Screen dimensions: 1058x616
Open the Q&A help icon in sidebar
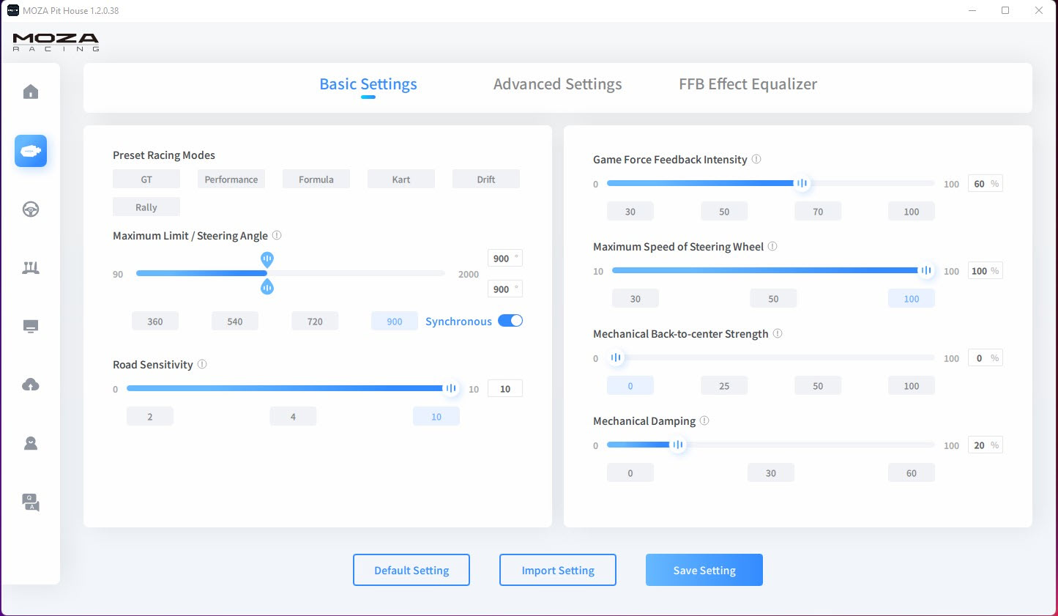[x=31, y=502]
